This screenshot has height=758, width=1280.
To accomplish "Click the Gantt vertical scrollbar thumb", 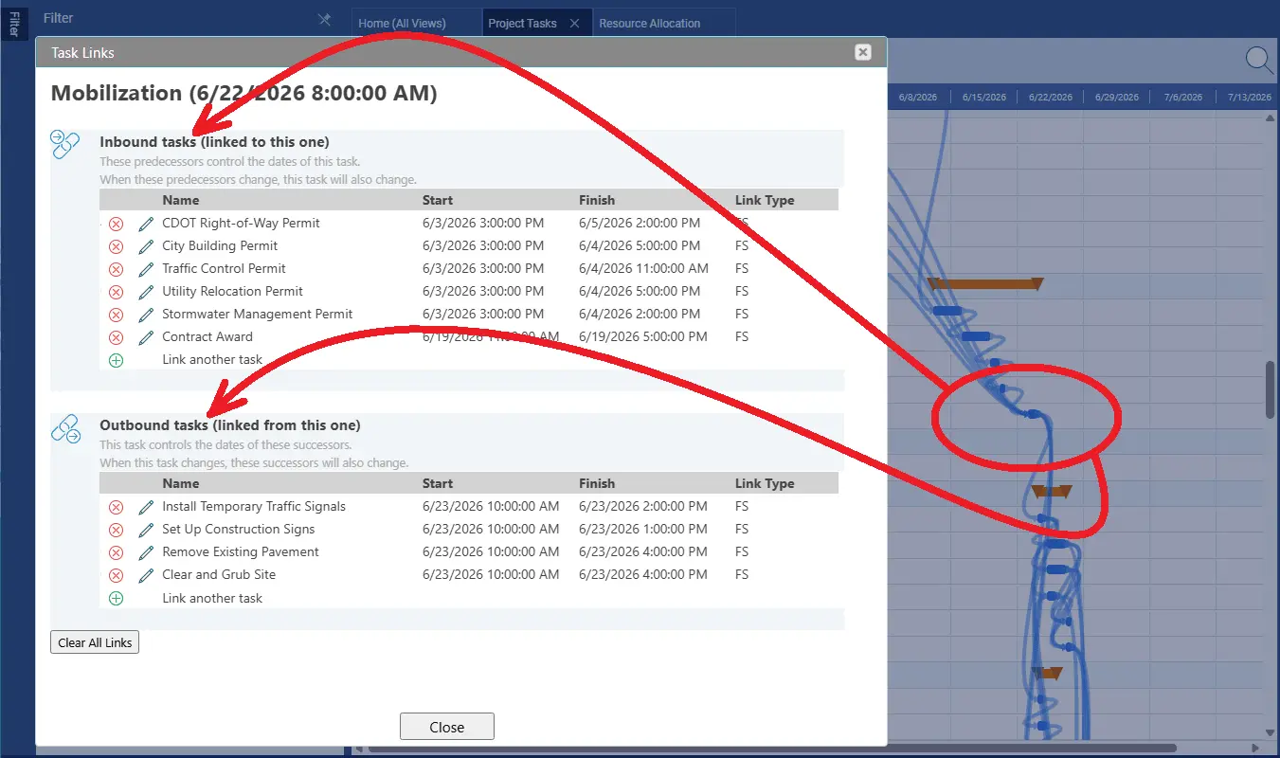I will [1271, 389].
